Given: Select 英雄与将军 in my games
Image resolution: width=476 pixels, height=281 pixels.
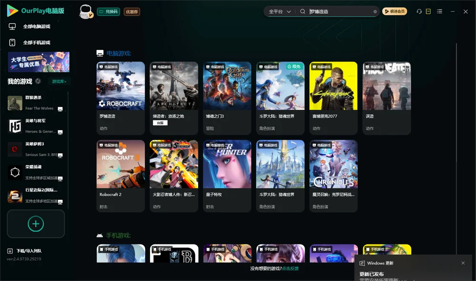Looking at the screenshot, I should (36, 126).
